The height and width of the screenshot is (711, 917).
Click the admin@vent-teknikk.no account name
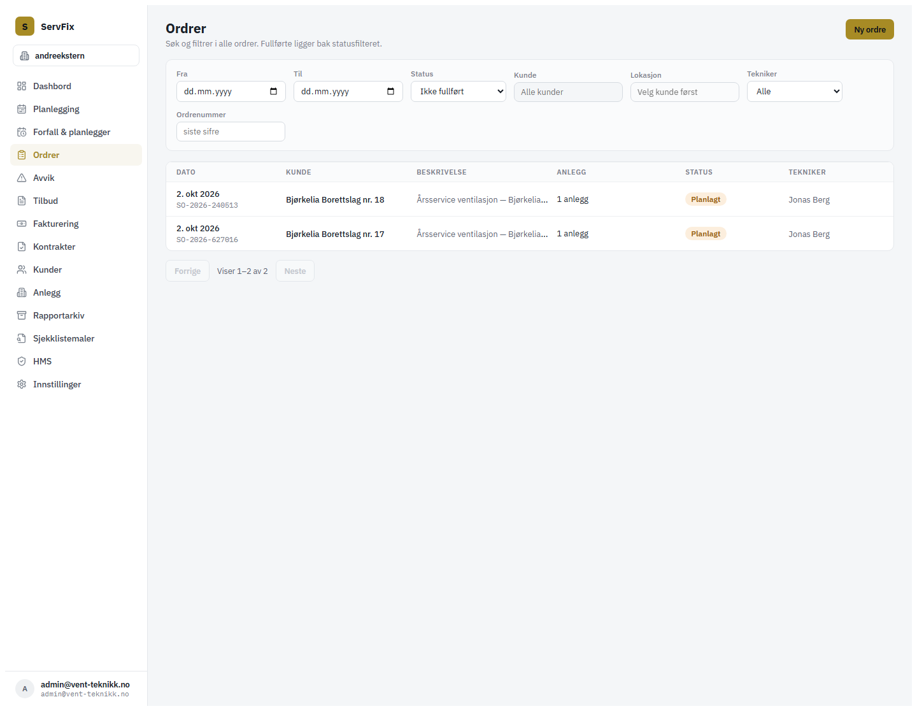[x=85, y=684]
